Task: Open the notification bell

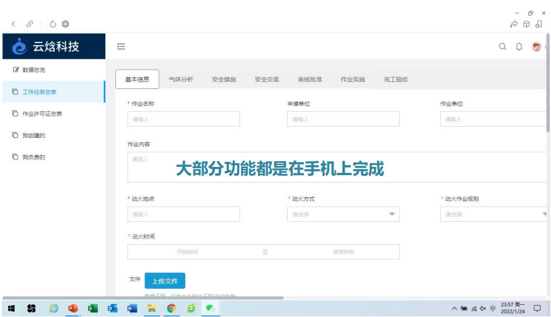Action: 519,47
